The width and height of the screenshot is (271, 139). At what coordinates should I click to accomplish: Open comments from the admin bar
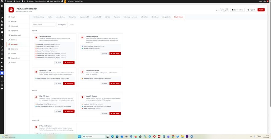pyautogui.click(x=23, y=1)
